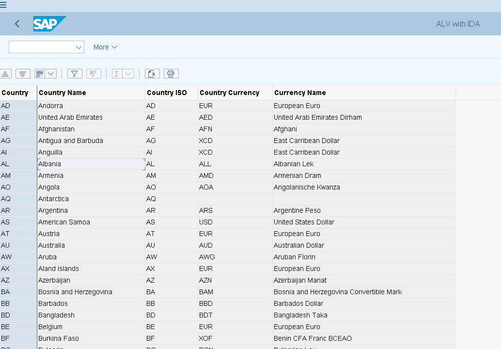Image resolution: width=501 pixels, height=349 pixels.
Task: Click the Afghani currency name cell
Action: 364,129
